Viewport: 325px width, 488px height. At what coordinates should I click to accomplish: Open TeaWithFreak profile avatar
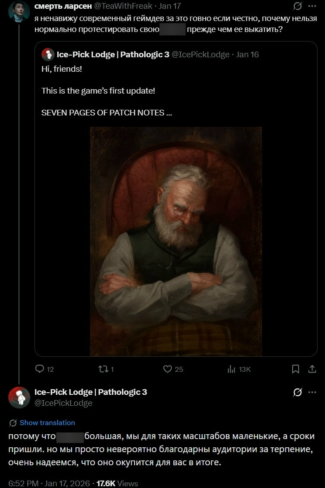point(19,11)
